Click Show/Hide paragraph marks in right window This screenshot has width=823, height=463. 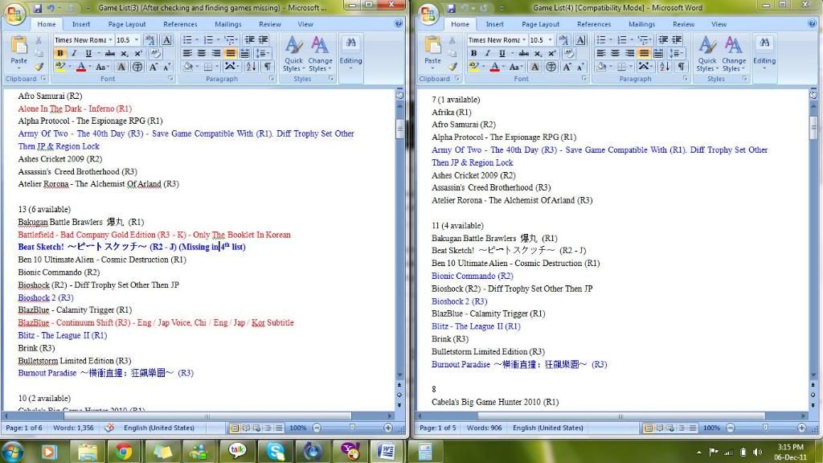click(x=682, y=67)
